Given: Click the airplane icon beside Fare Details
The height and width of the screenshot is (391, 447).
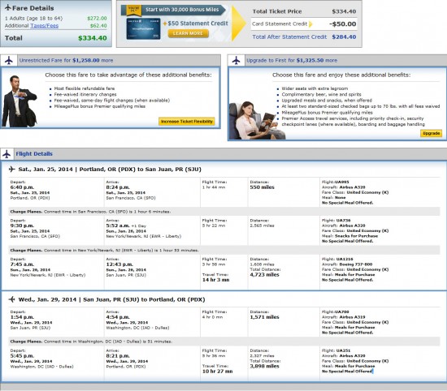Looking at the screenshot, I should point(8,7).
